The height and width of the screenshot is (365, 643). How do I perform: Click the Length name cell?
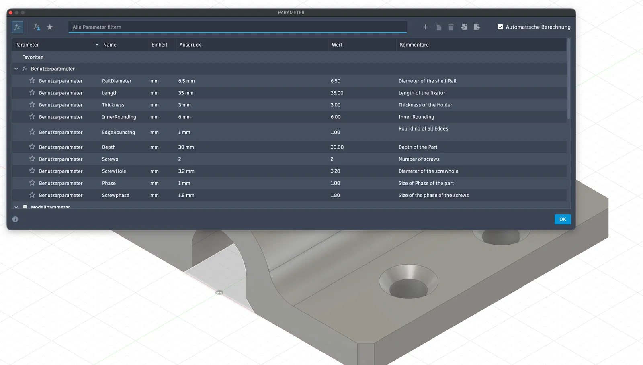coord(110,93)
